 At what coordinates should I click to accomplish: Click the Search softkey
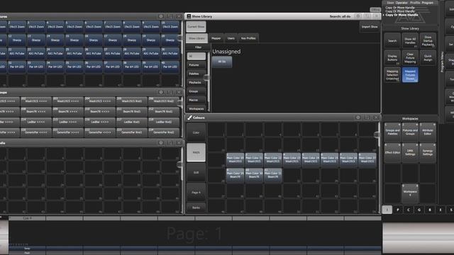click(392, 40)
